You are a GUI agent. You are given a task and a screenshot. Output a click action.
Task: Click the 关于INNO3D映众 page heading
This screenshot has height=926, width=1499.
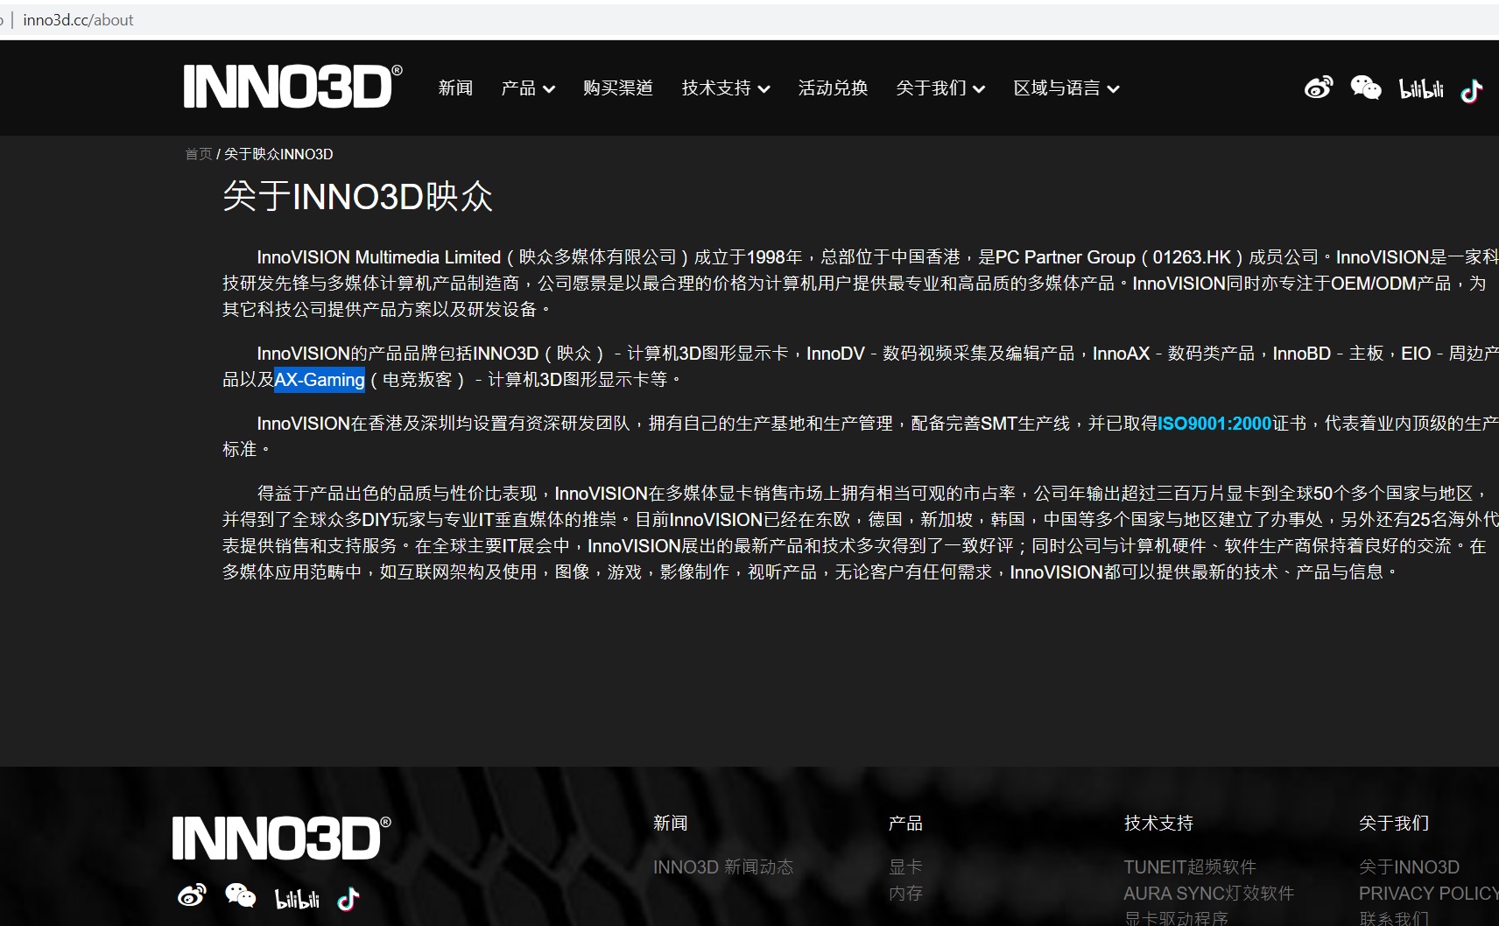357,196
